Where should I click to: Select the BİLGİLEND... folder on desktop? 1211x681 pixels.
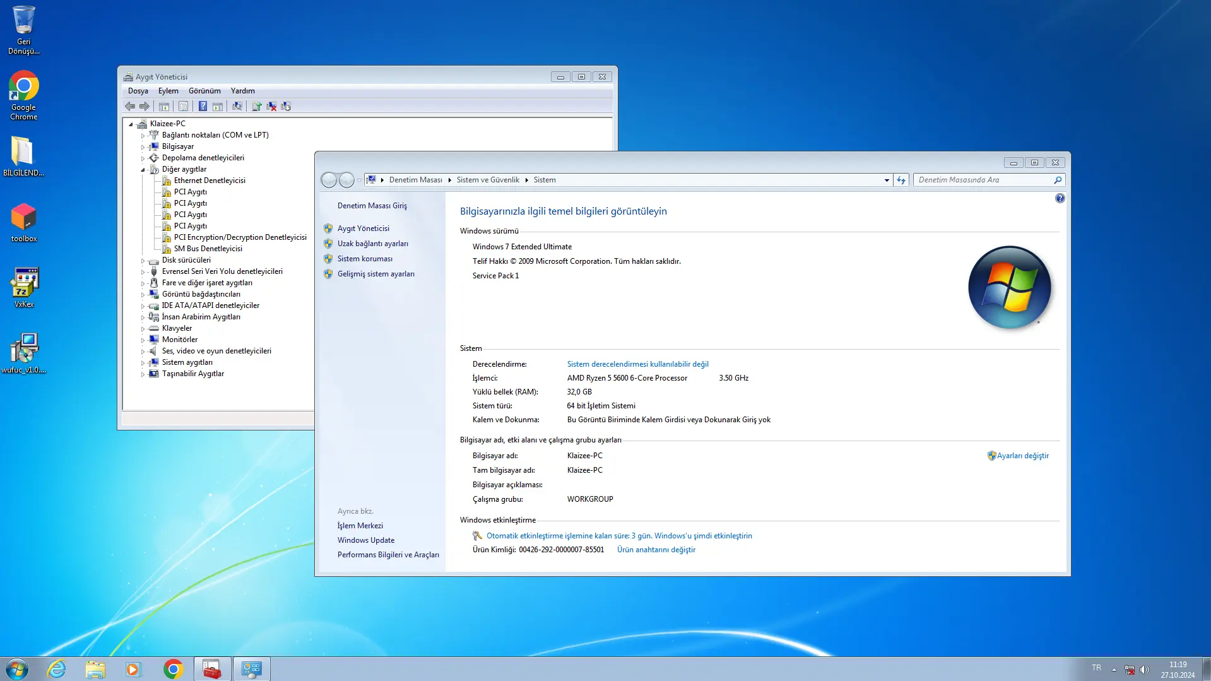tap(24, 157)
